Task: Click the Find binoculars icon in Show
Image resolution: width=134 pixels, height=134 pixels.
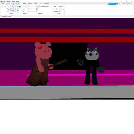Action: tap(18, 7)
